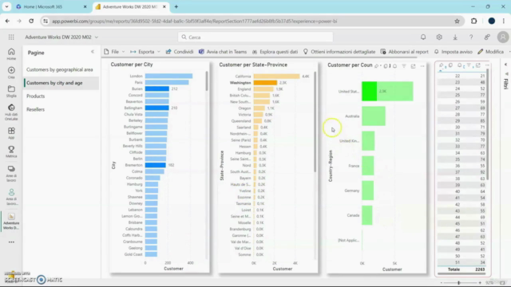Select the Washington label in State-Province chart
The image size is (511, 287).
[240, 83]
